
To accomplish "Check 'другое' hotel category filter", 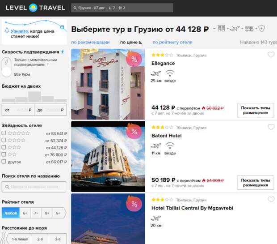I will [x=4, y=161].
